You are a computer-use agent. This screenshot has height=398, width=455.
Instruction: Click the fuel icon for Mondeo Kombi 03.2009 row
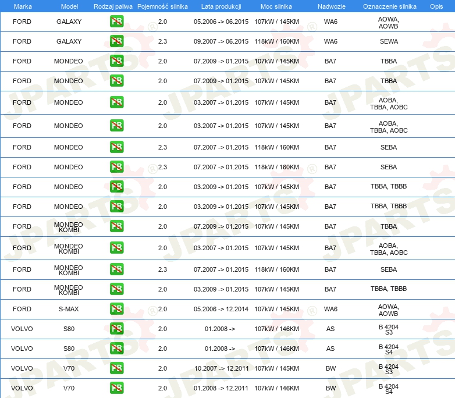point(116,289)
